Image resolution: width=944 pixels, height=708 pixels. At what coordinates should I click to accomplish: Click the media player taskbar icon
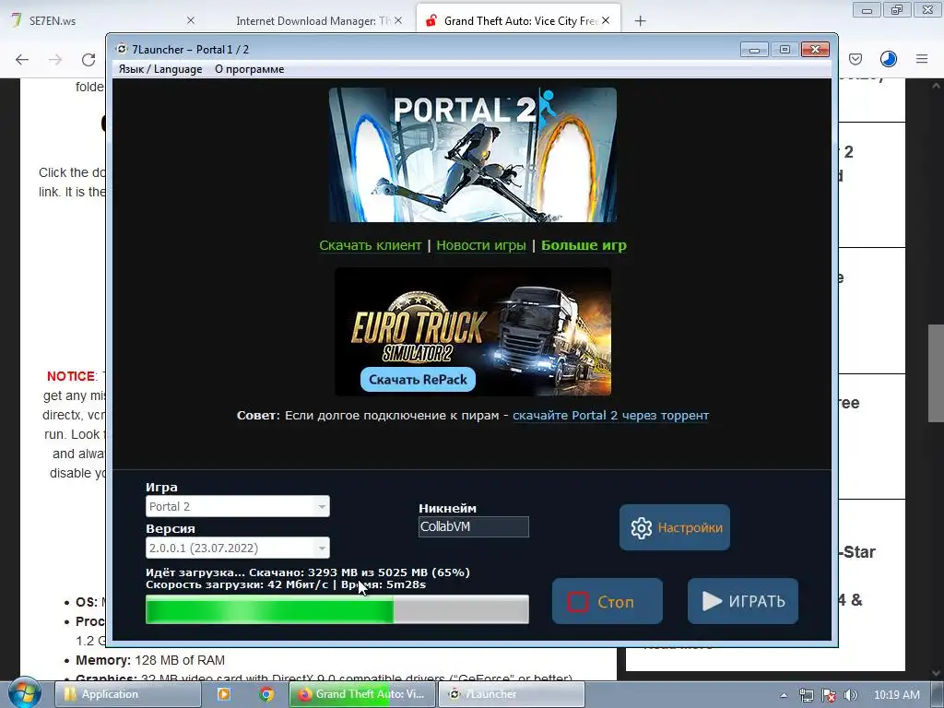(x=223, y=694)
